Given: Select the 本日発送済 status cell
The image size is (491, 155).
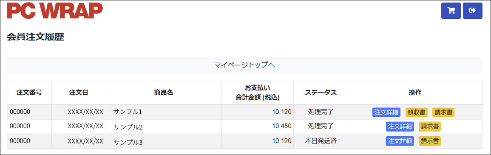Looking at the screenshot, I should point(321,141).
